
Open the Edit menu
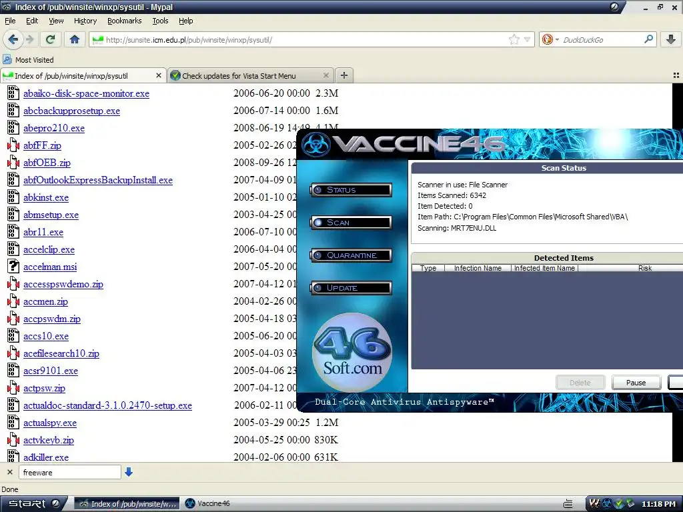tap(32, 21)
